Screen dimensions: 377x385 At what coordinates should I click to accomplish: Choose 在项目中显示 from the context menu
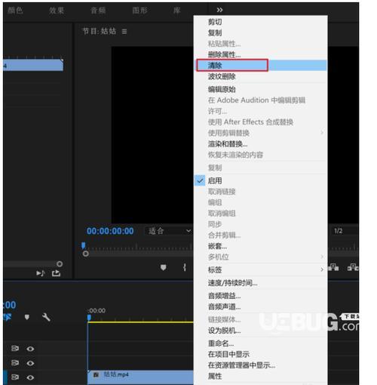[x=261, y=354]
